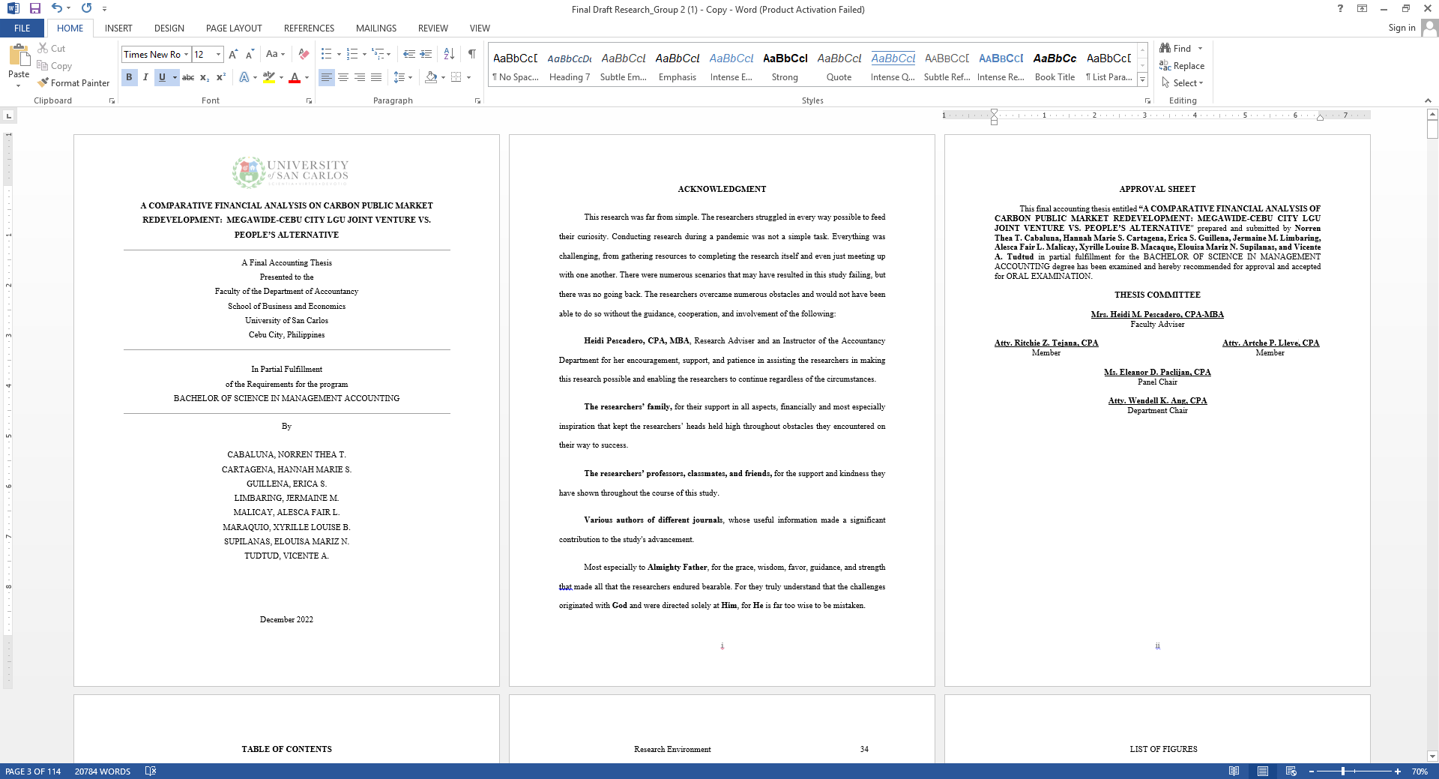Open the Paragraph dialog launcher
This screenshot has height=779, width=1439.
coord(477,100)
